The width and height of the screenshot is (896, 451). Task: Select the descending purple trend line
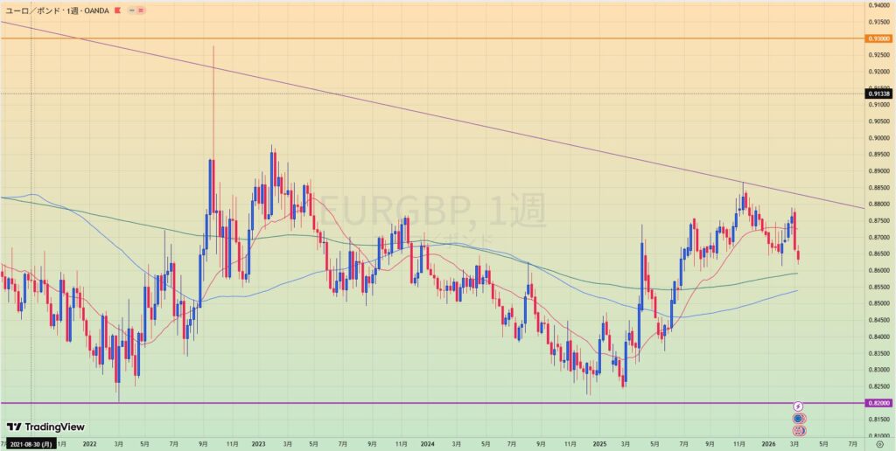point(437,114)
